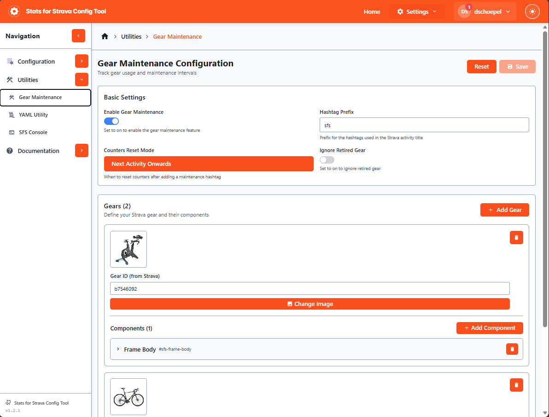This screenshot has width=549, height=417.
Task: Click the Add Gear button
Action: (504, 210)
